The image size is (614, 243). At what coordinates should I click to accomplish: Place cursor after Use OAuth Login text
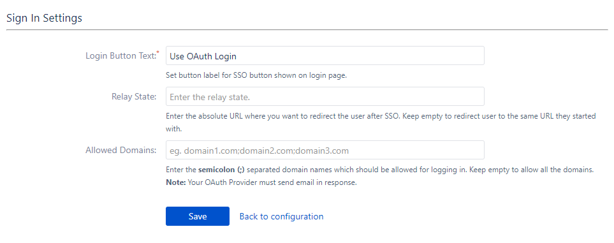tap(237, 56)
